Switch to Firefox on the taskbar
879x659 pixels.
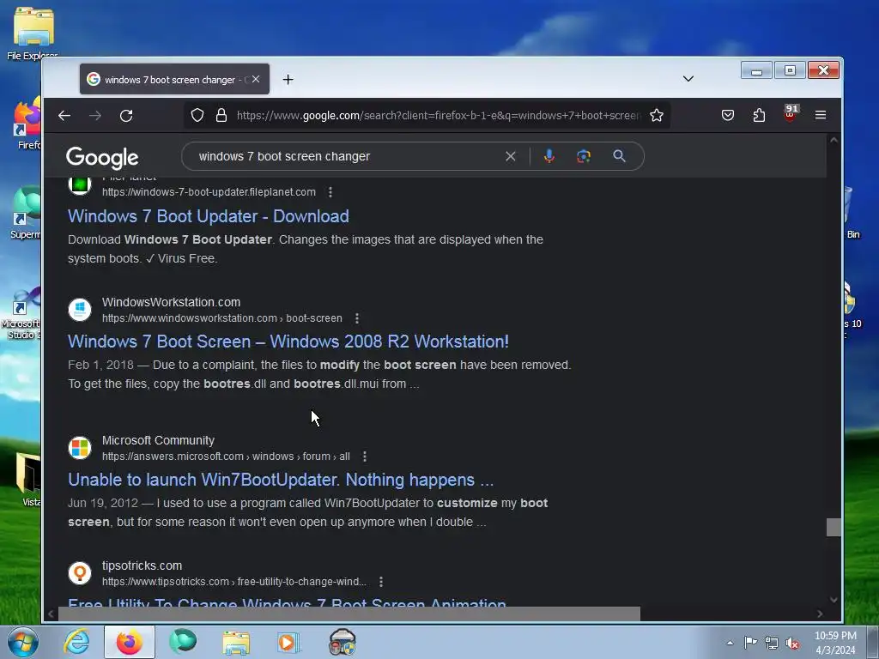[x=129, y=642]
